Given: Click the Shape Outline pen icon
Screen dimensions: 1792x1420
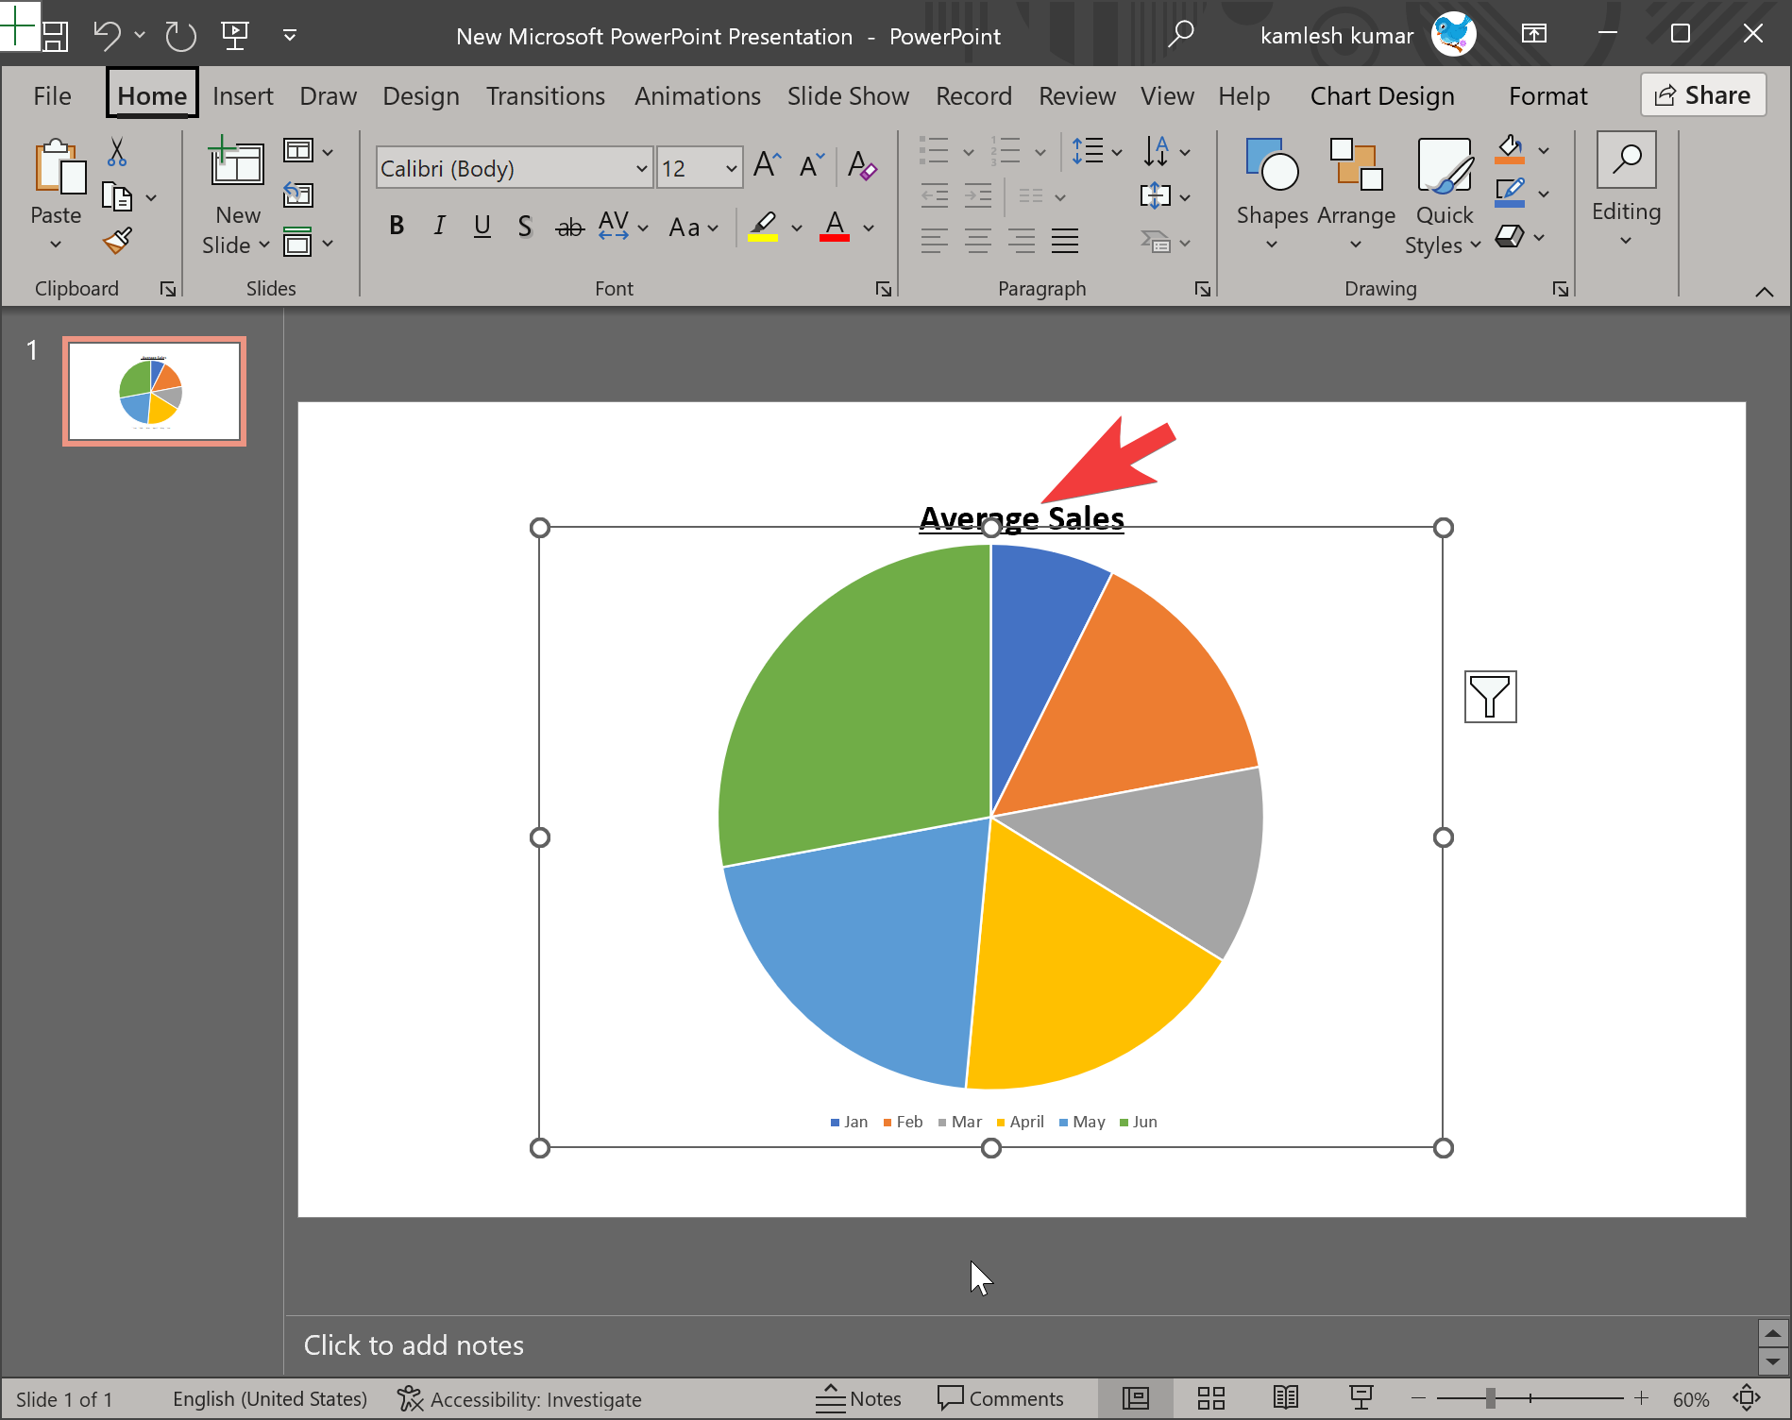Looking at the screenshot, I should [x=1510, y=194].
